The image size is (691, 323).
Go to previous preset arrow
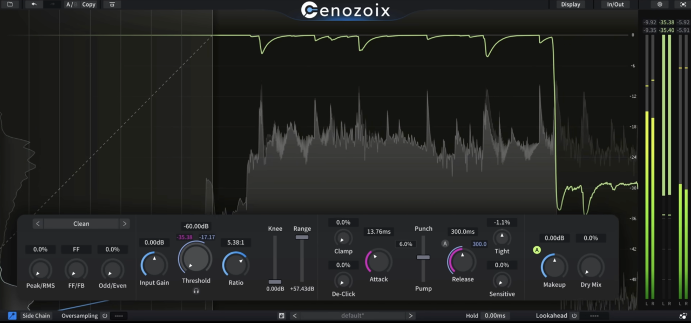pyautogui.click(x=295, y=316)
